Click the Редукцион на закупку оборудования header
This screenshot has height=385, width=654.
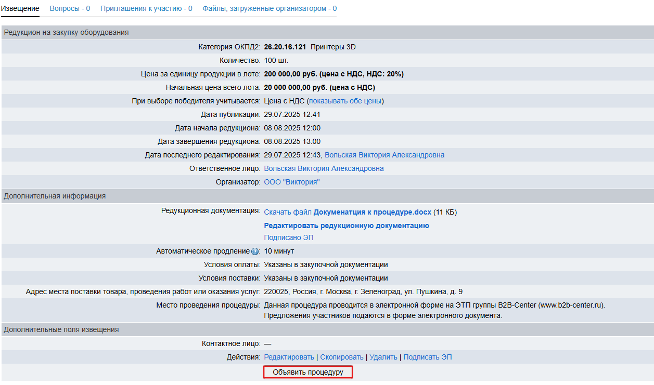click(66, 32)
